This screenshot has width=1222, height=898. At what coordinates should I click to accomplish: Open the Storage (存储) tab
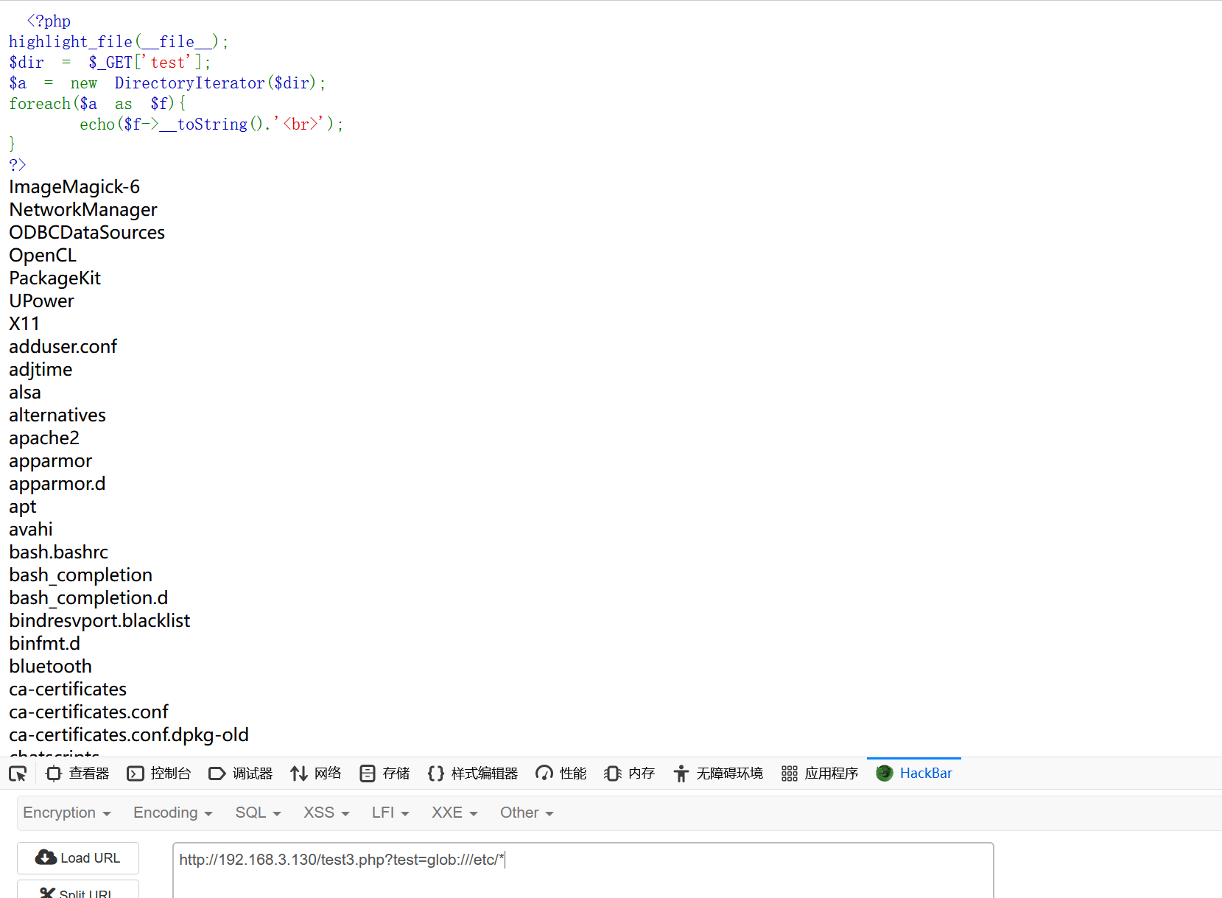pyautogui.click(x=384, y=774)
